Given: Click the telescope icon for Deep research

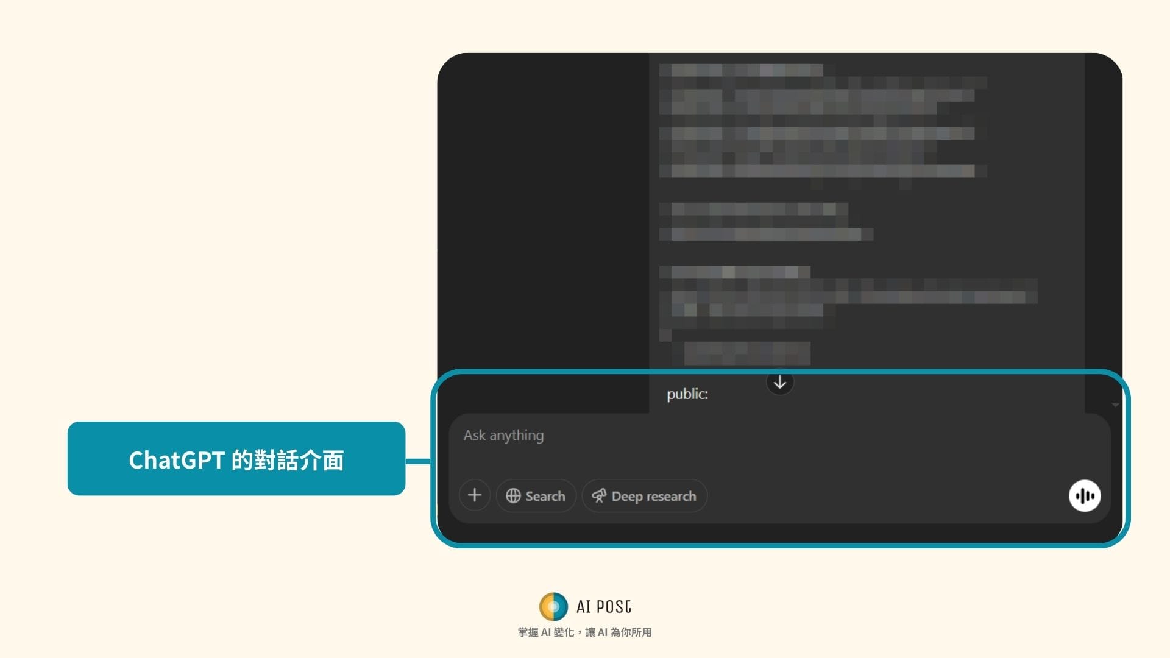Looking at the screenshot, I should tap(599, 496).
